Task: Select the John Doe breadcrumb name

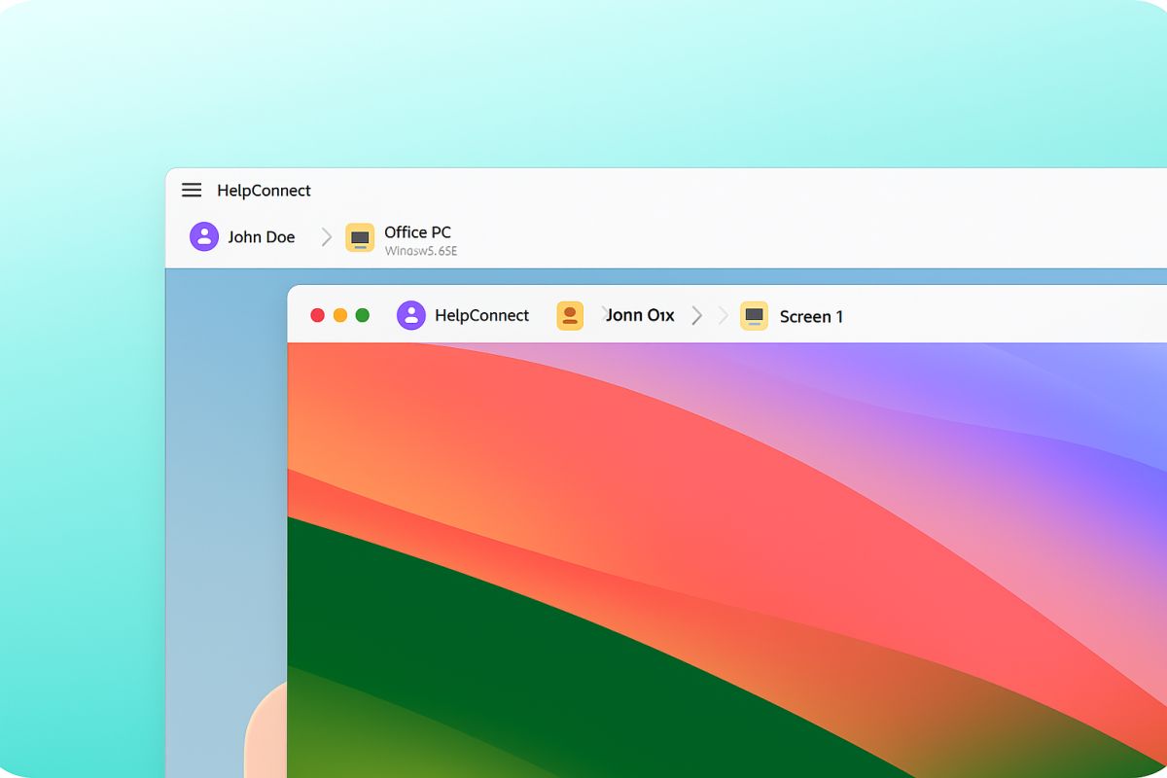Action: [262, 237]
